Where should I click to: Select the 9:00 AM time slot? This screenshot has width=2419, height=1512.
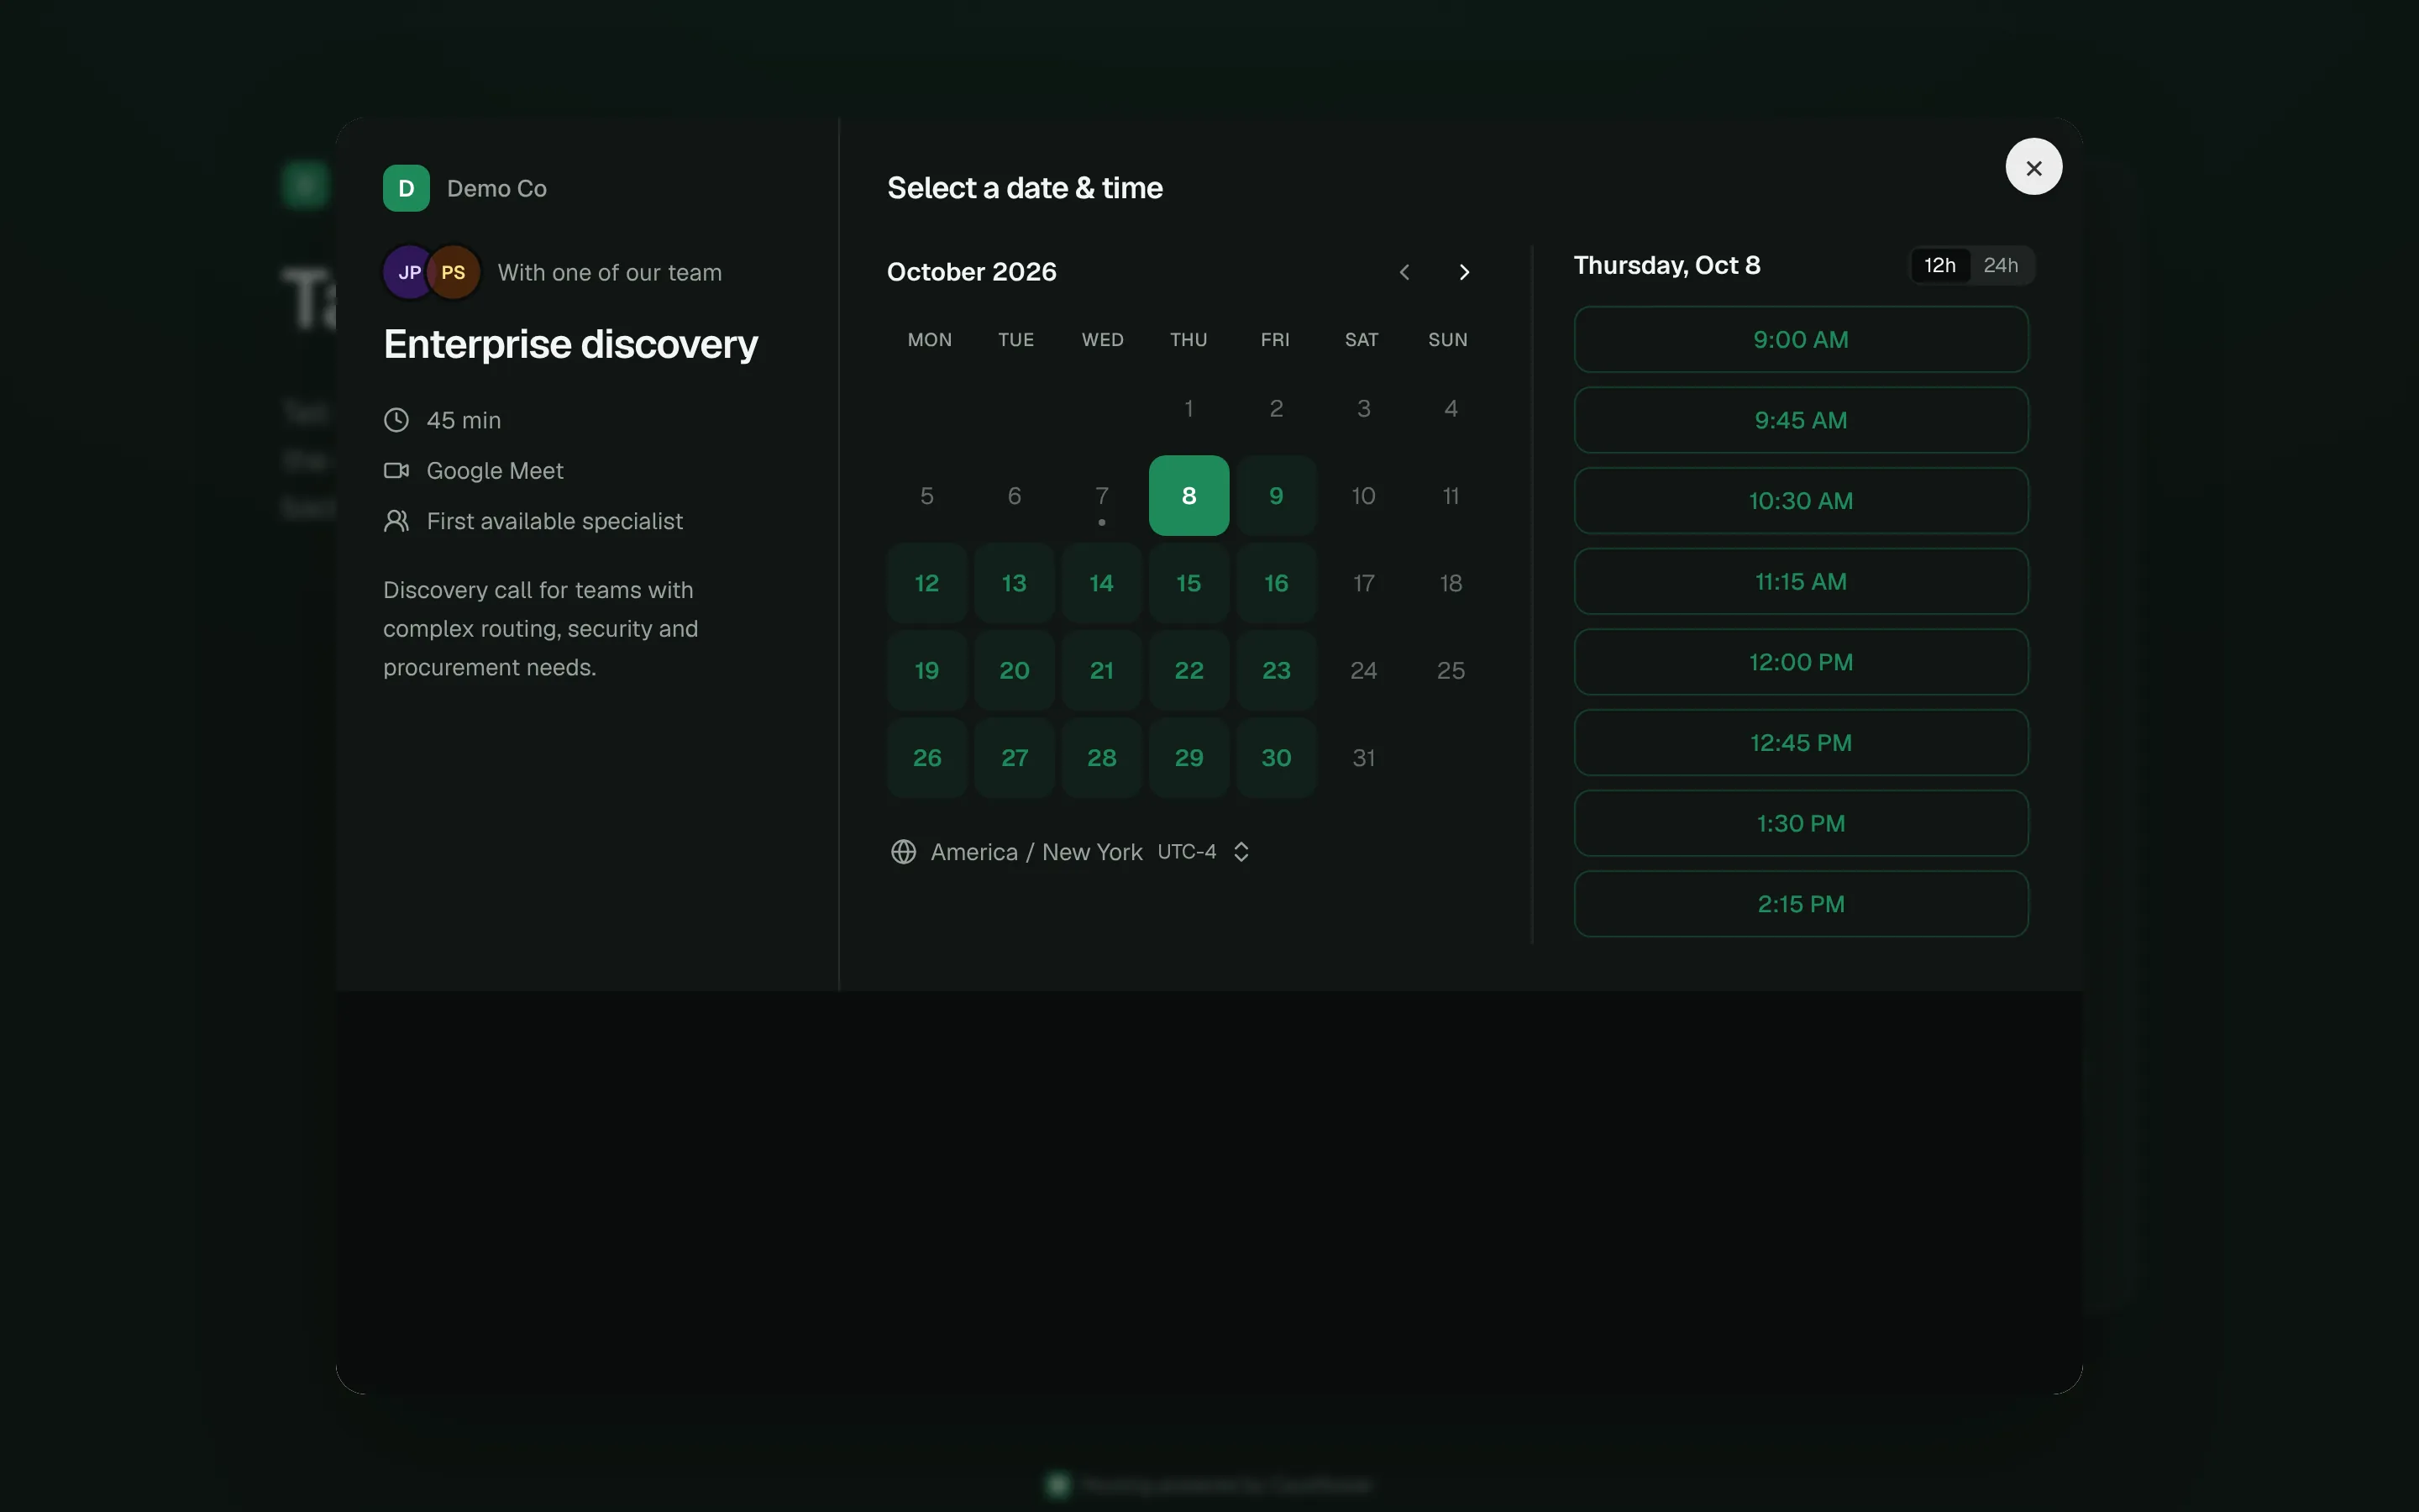pos(1800,340)
